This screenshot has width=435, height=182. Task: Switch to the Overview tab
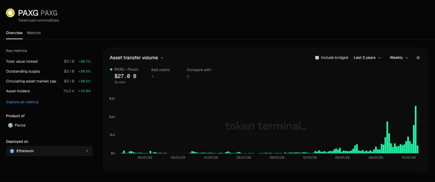(14, 33)
